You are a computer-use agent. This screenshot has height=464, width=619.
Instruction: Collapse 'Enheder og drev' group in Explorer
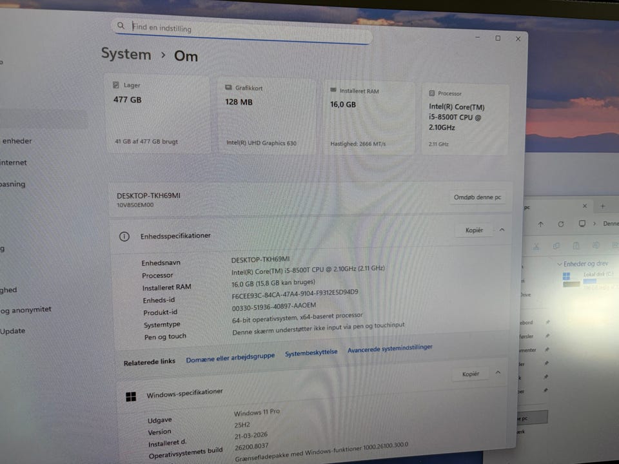(x=560, y=264)
